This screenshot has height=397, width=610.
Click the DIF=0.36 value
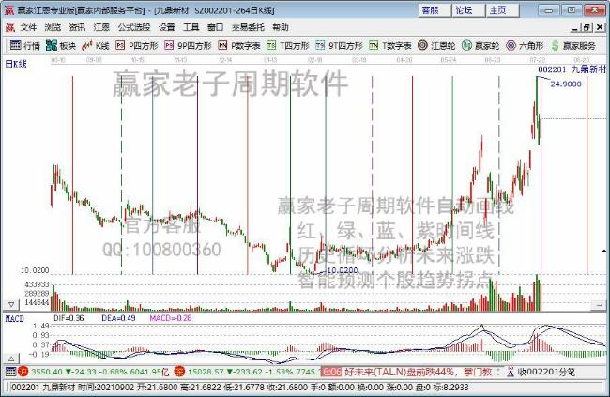click(x=69, y=318)
